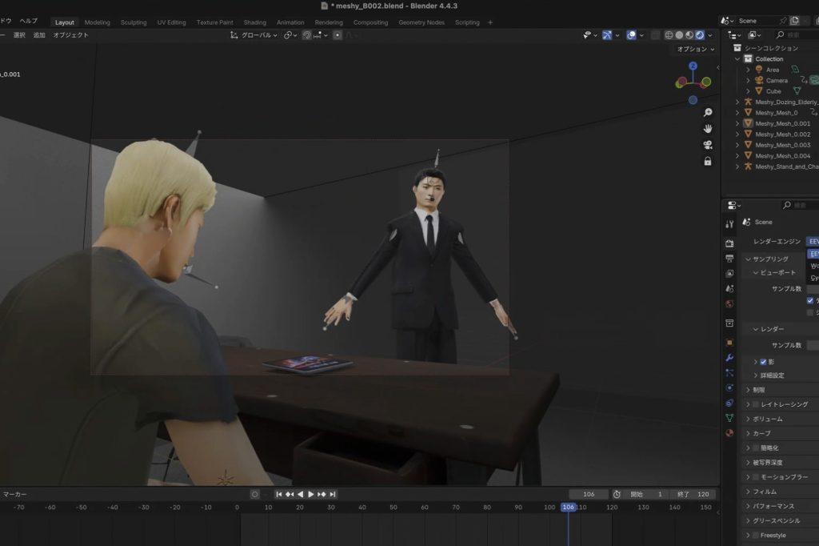Click the blue Z axis gizmo handle
This screenshot has height=546, width=819.
(693, 66)
